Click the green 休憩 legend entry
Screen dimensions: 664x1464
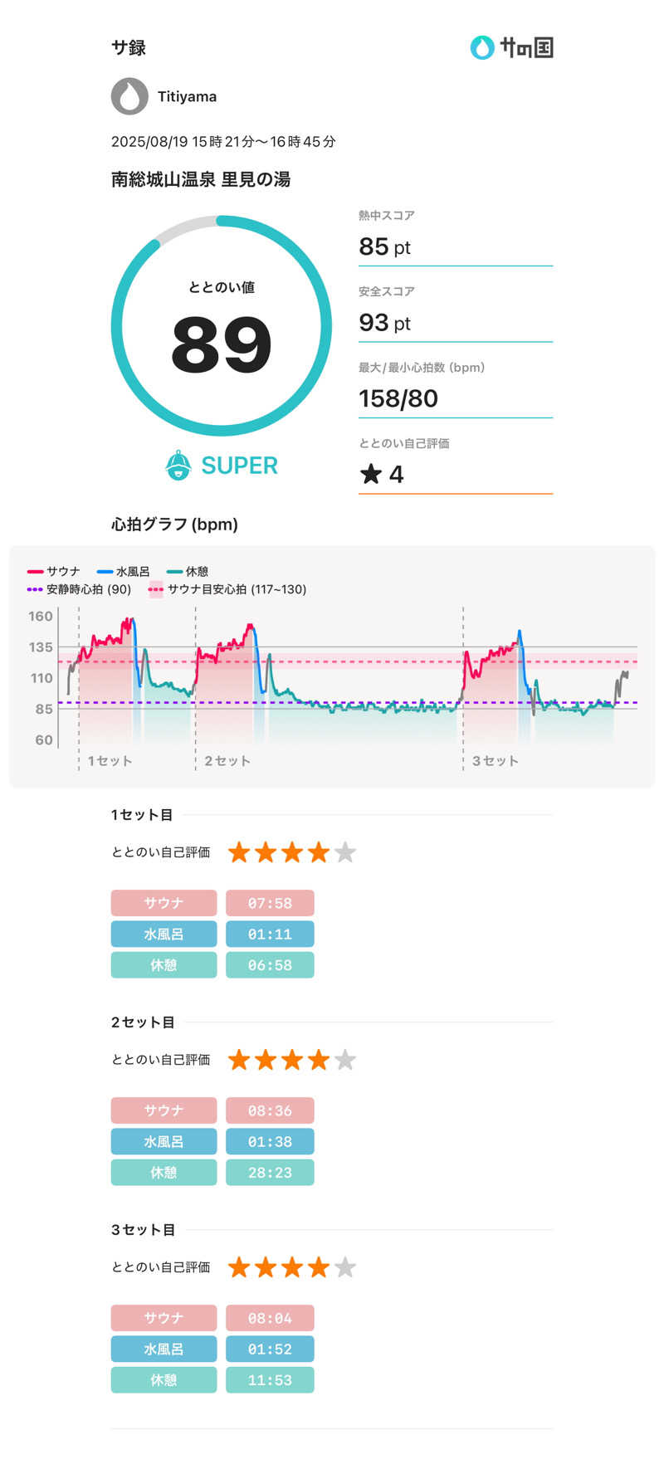pyautogui.click(x=187, y=572)
